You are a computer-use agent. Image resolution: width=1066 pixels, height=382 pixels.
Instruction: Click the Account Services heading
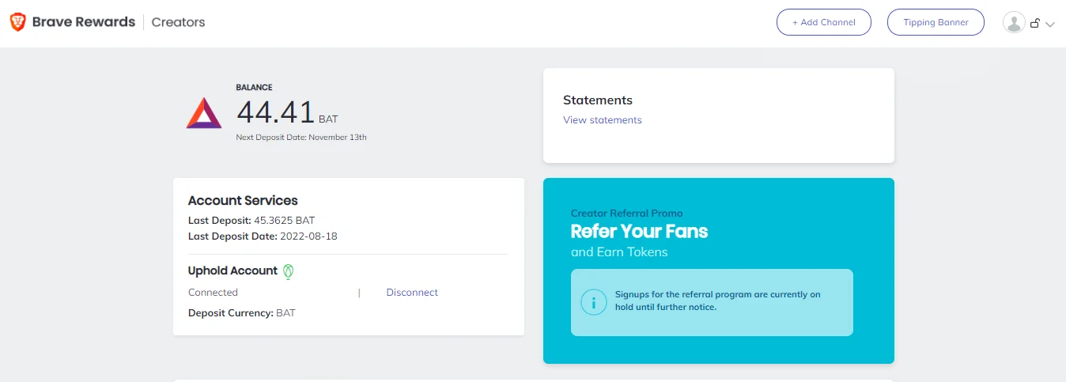click(x=243, y=201)
